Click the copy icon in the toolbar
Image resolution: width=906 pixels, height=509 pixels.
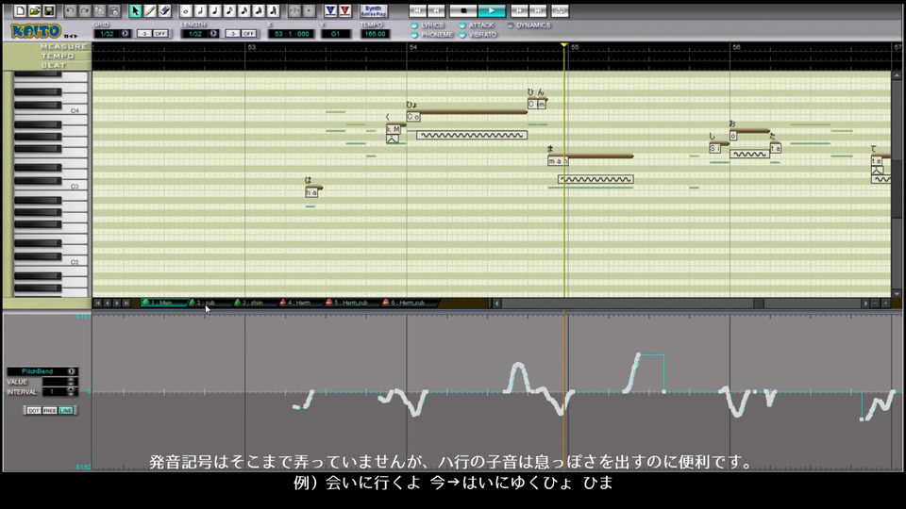pyautogui.click(x=99, y=11)
